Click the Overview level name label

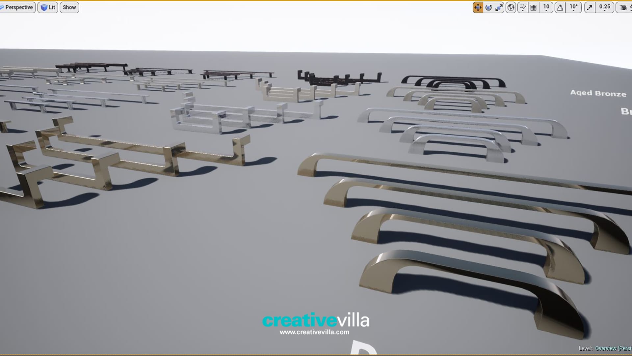[606, 348]
